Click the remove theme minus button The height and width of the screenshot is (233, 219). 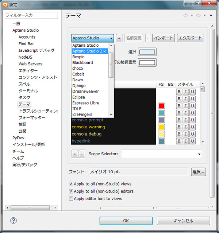[x=147, y=38]
